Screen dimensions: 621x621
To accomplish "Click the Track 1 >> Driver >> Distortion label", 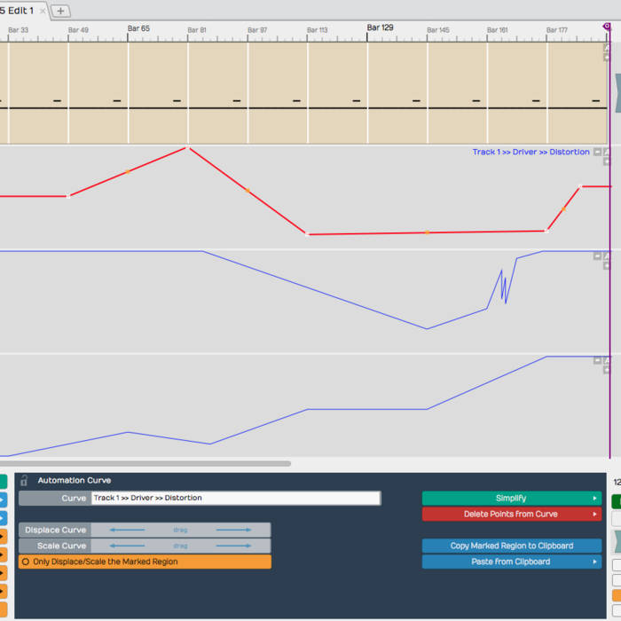I will pos(531,152).
